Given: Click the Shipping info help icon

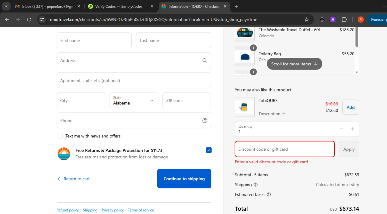Looking at the screenshot, I should [256, 185].
